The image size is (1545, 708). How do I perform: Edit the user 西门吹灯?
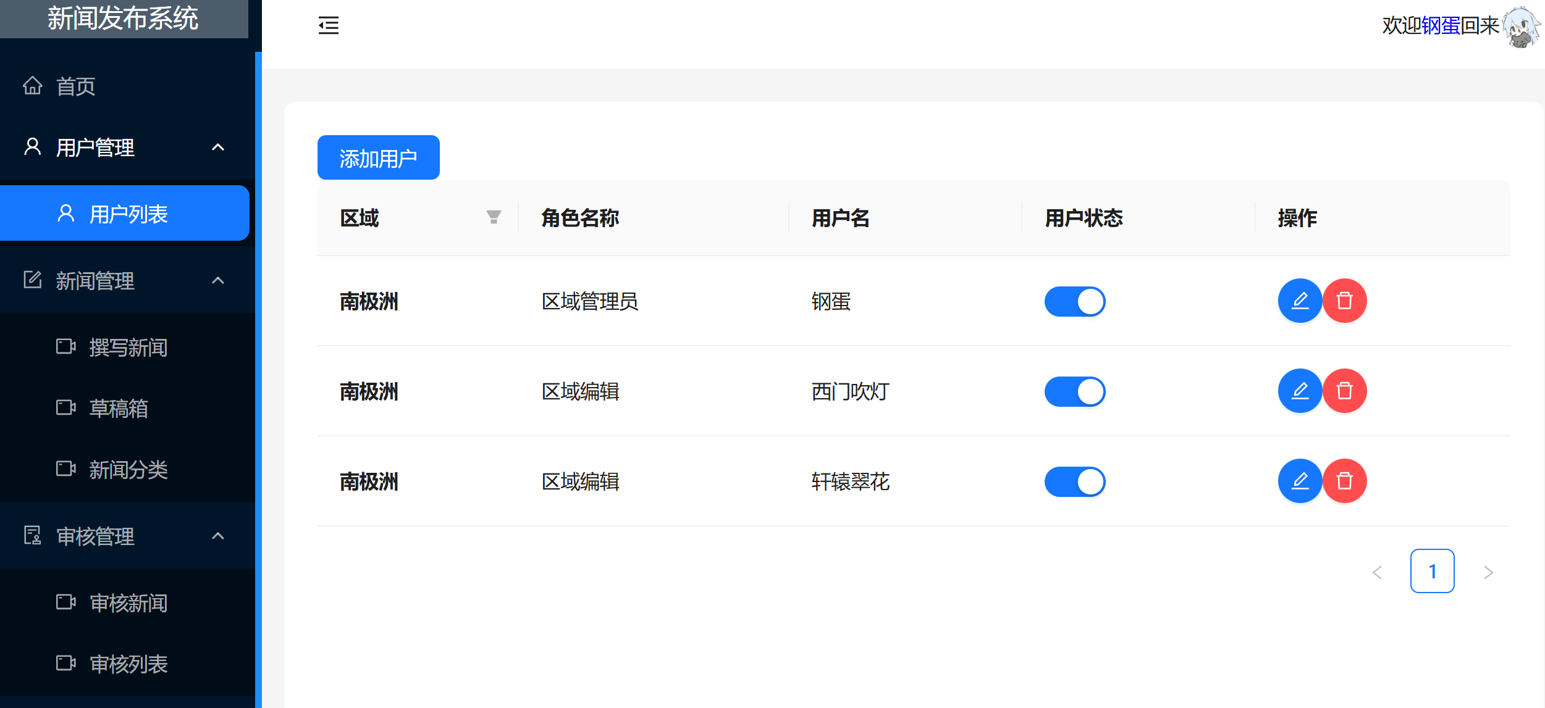(x=1300, y=391)
